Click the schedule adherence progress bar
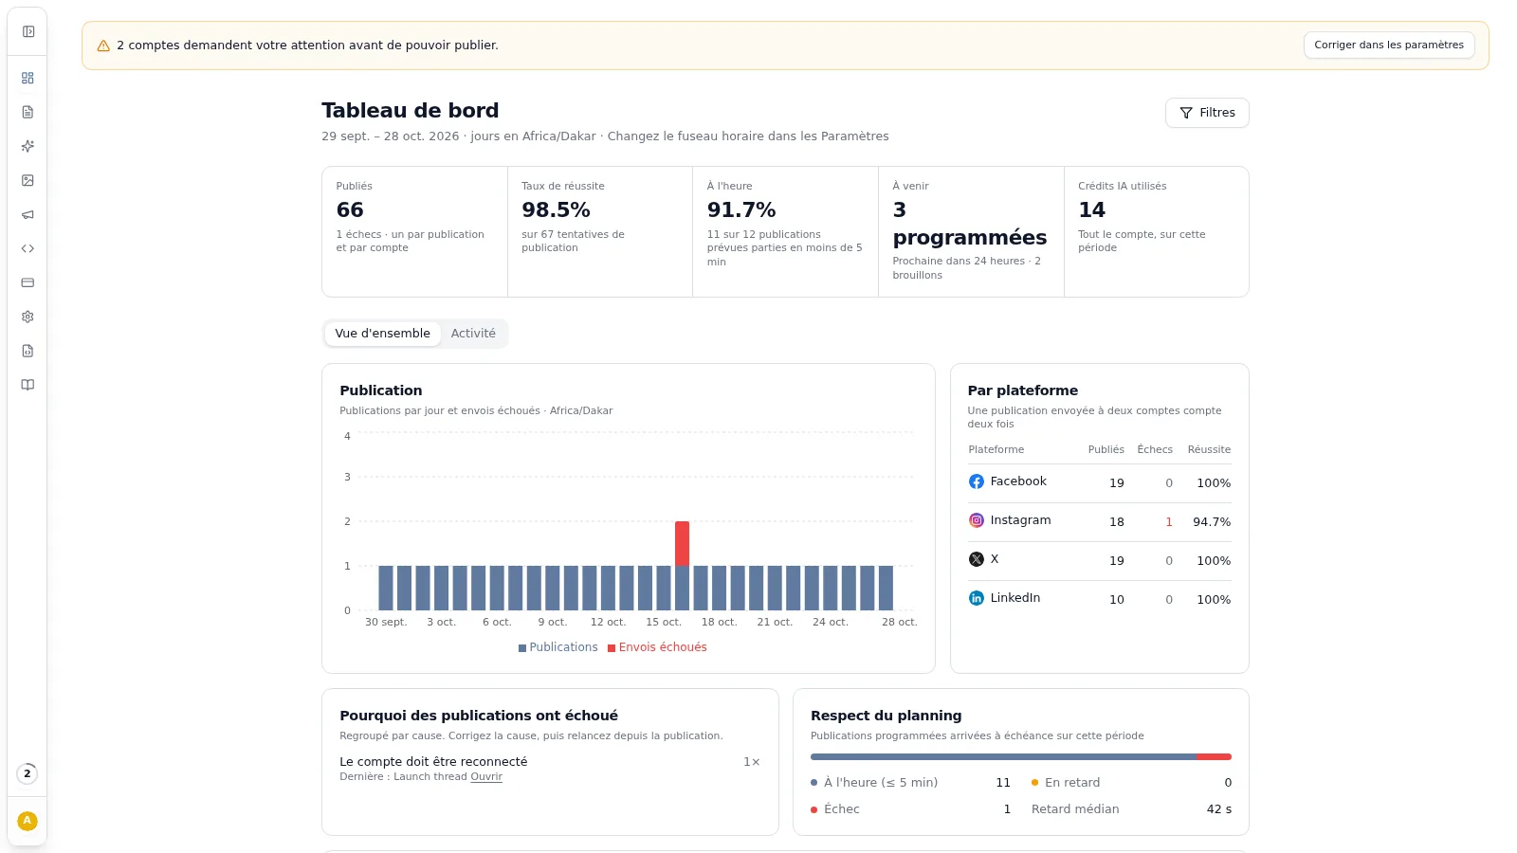Viewport: 1517px width, 853px height. pyautogui.click(x=1021, y=757)
